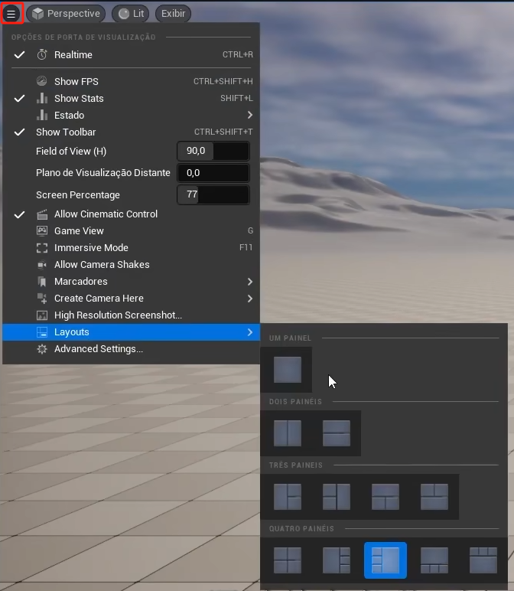The height and width of the screenshot is (591, 514).
Task: Open the Lit view mode dropdown
Action: [131, 14]
